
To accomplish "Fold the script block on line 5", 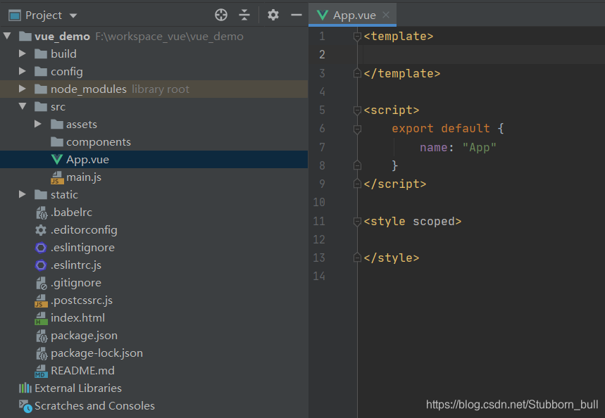I will pyautogui.click(x=357, y=110).
